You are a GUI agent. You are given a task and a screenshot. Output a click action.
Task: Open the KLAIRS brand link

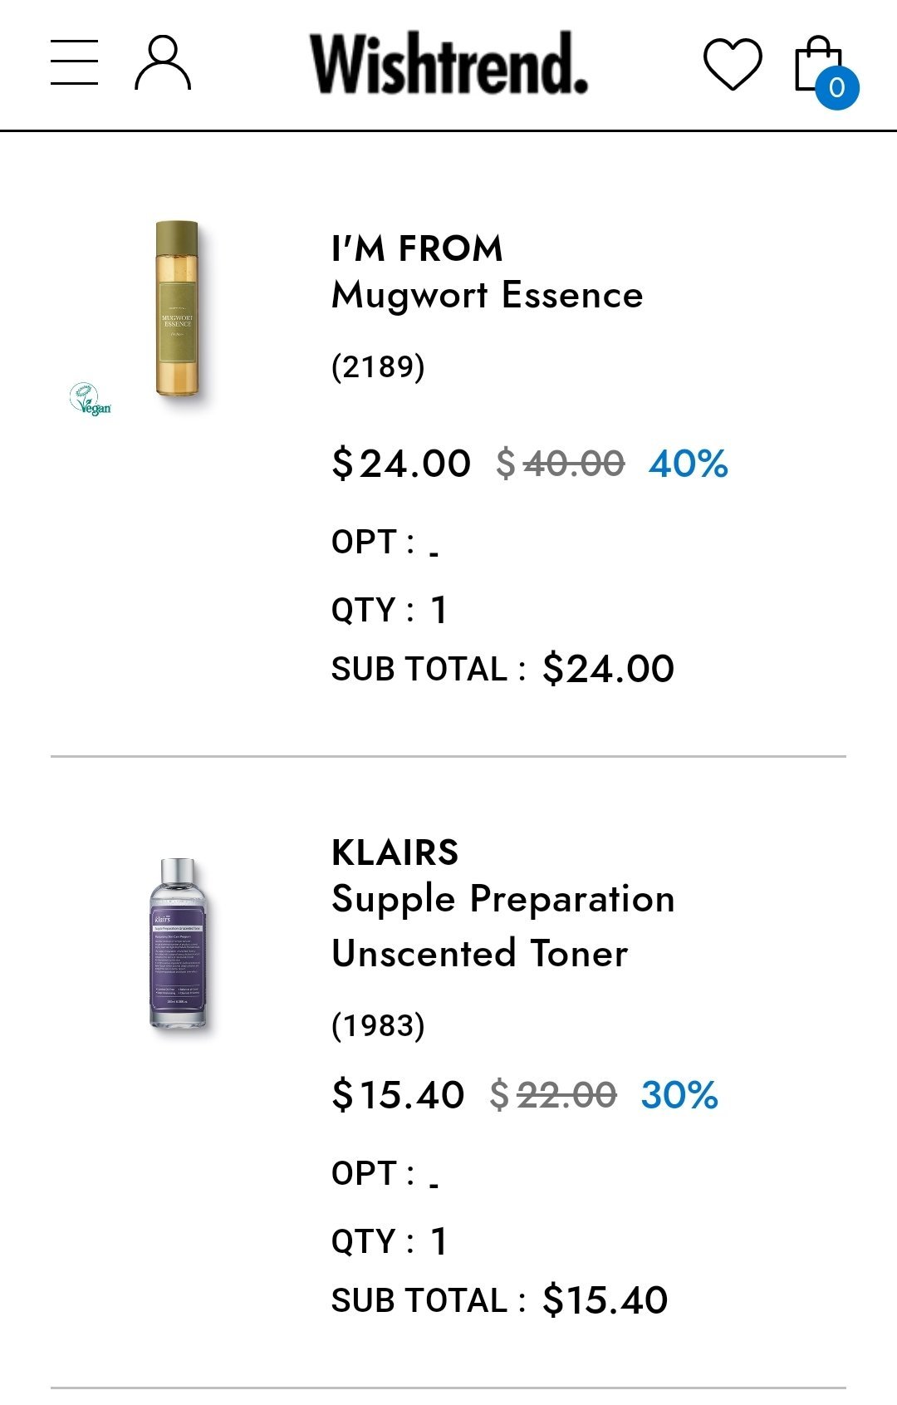(395, 852)
